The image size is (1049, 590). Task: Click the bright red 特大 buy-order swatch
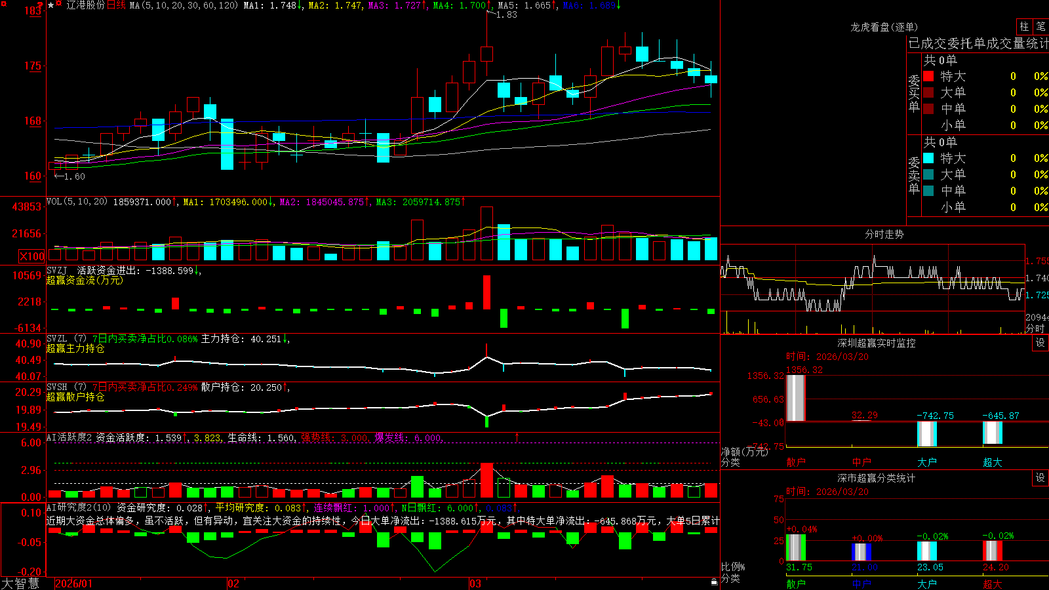pos(928,76)
